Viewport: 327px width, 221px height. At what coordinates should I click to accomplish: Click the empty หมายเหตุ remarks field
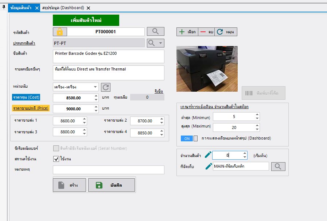(108, 170)
